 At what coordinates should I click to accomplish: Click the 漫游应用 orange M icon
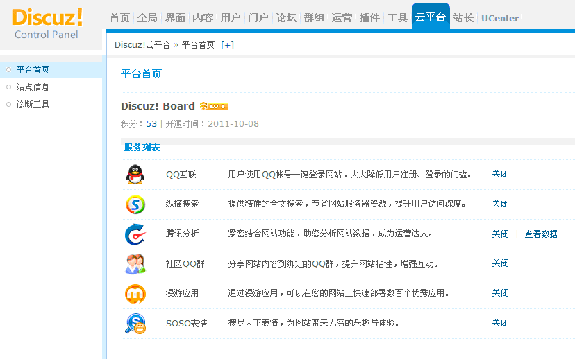tap(135, 293)
